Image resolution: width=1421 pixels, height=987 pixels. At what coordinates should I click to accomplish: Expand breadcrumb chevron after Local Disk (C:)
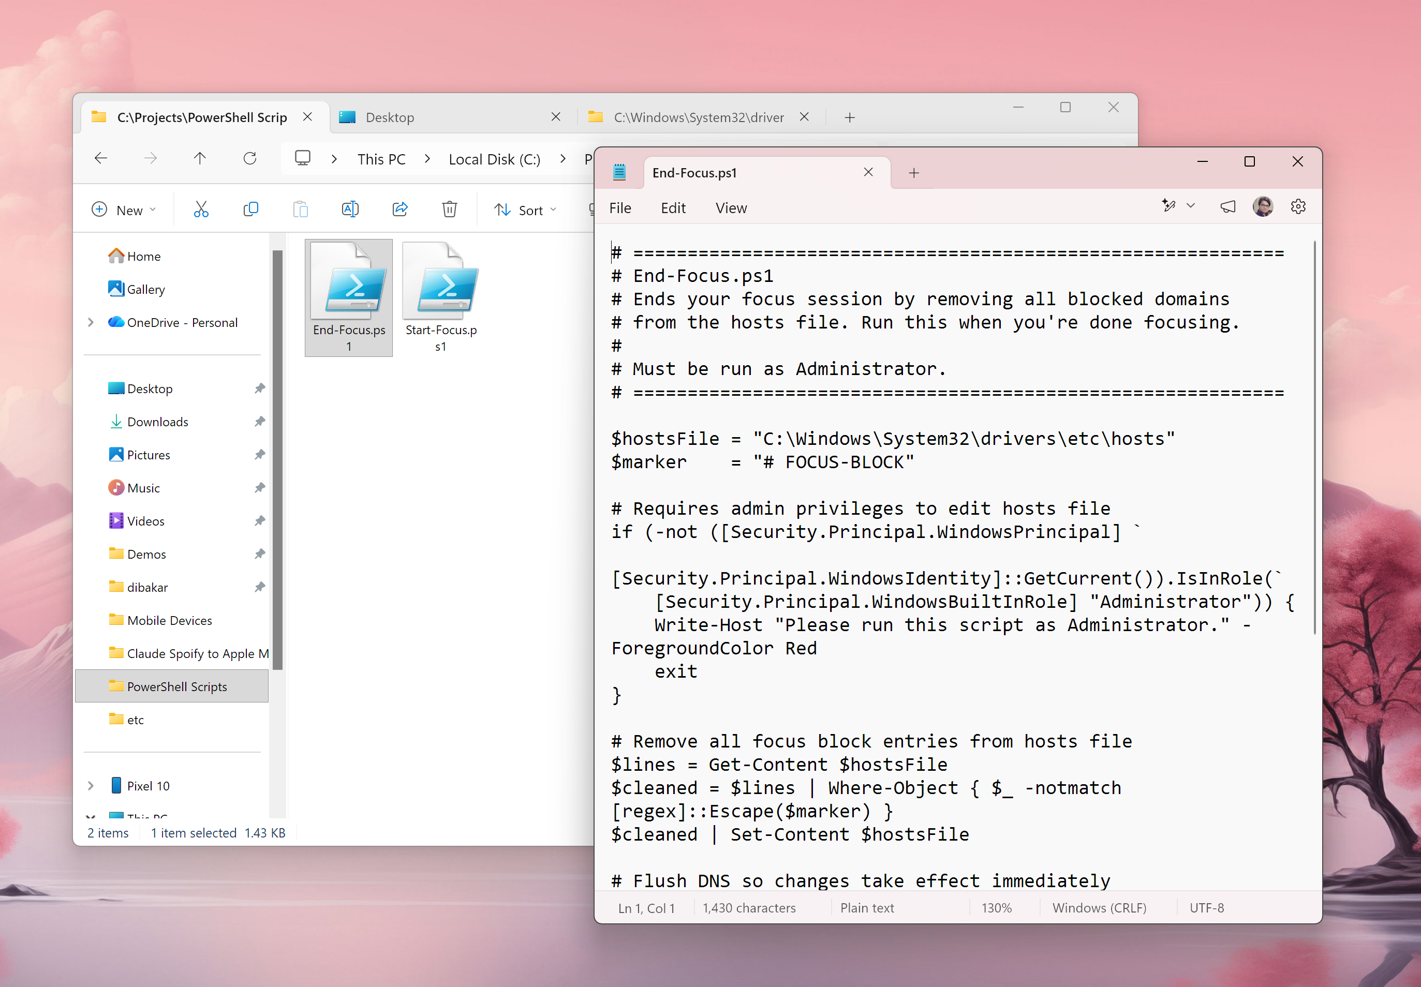[x=563, y=159]
